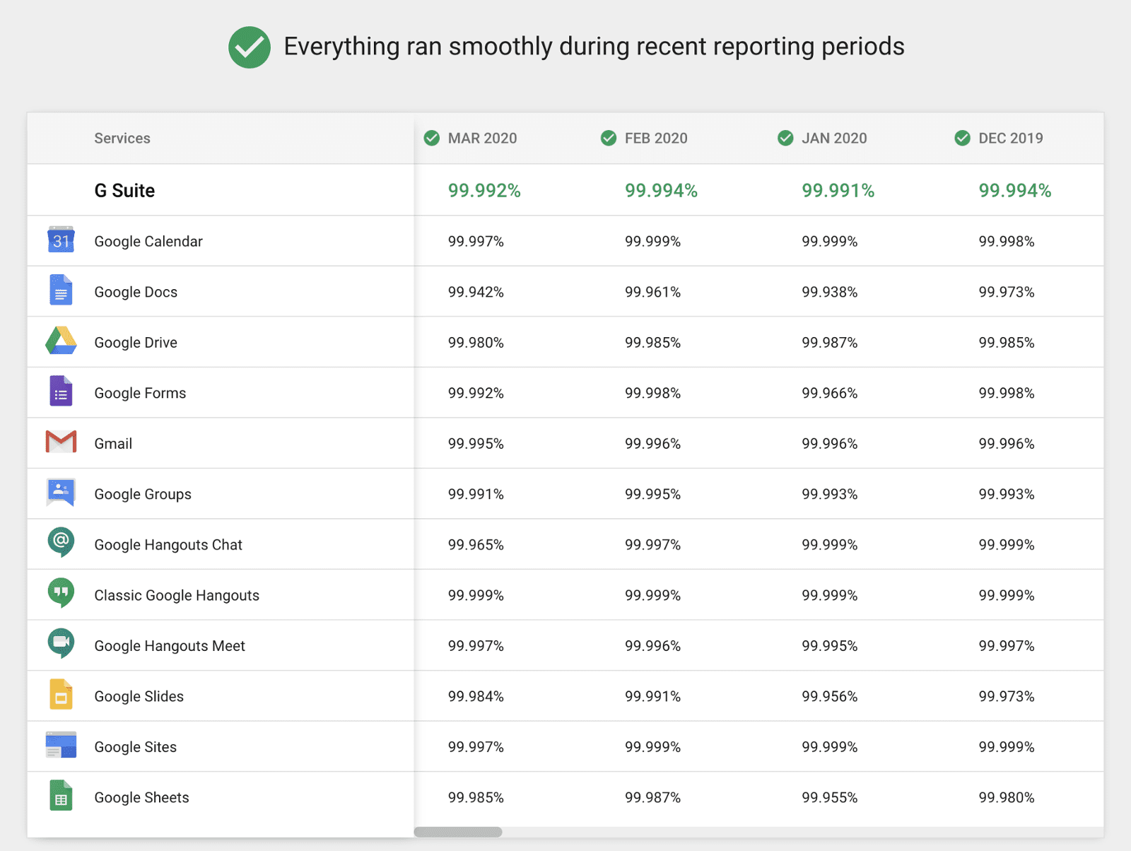Click the Google Hangouts Meet camera icon

click(61, 644)
